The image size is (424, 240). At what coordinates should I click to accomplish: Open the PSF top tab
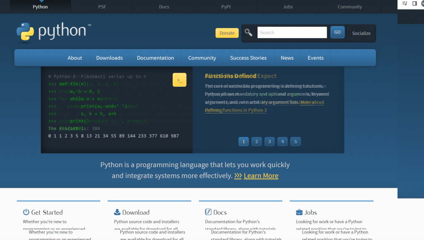(x=102, y=7)
